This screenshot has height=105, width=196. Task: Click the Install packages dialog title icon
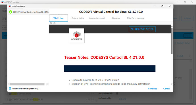(x=10, y=6)
